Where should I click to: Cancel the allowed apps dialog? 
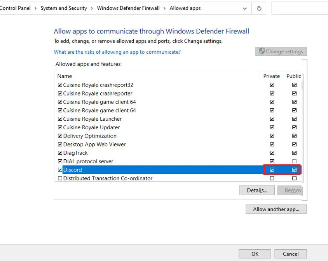point(290,254)
